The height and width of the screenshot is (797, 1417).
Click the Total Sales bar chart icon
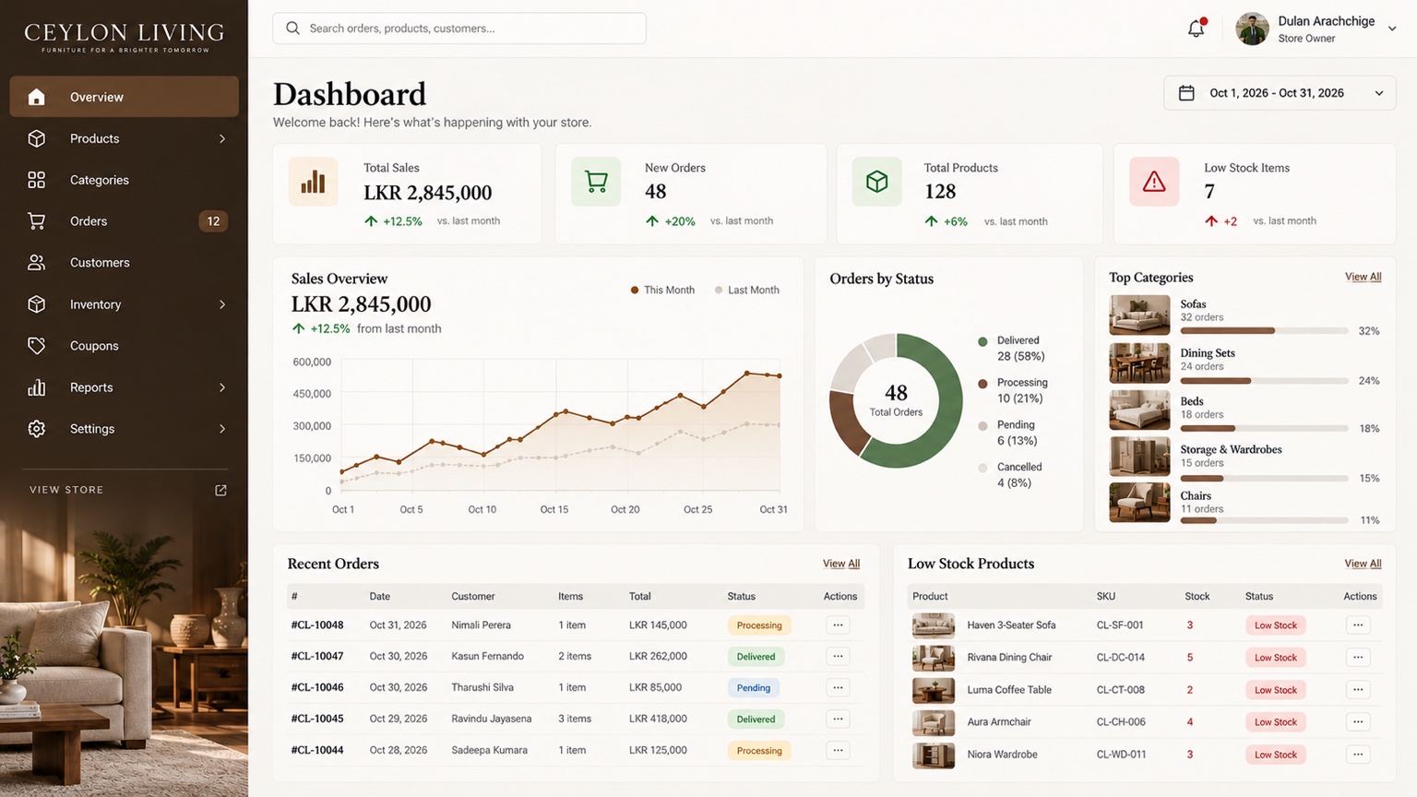313,181
